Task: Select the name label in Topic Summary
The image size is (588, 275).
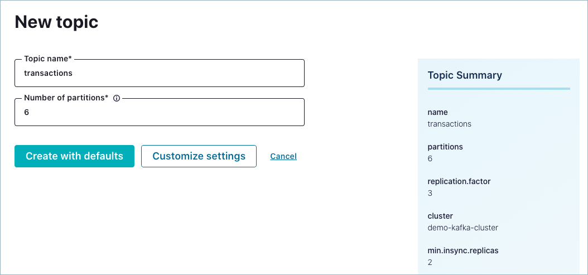Action: coord(437,112)
